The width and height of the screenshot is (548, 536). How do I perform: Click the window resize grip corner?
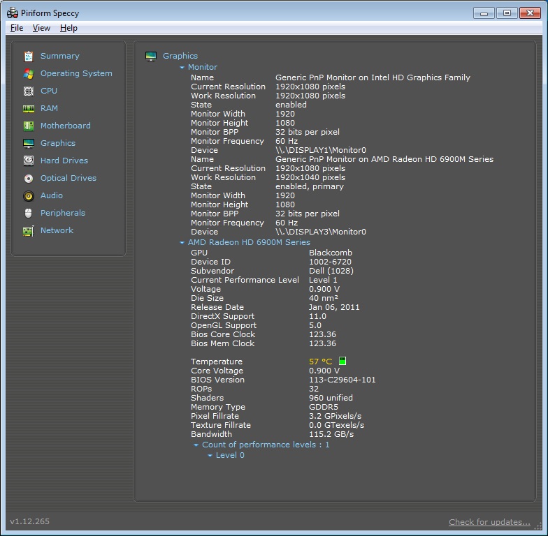coord(538,526)
